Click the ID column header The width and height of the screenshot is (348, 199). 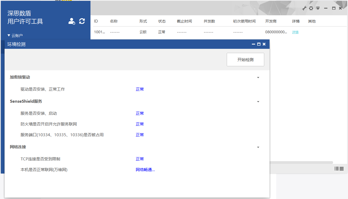tap(96, 21)
